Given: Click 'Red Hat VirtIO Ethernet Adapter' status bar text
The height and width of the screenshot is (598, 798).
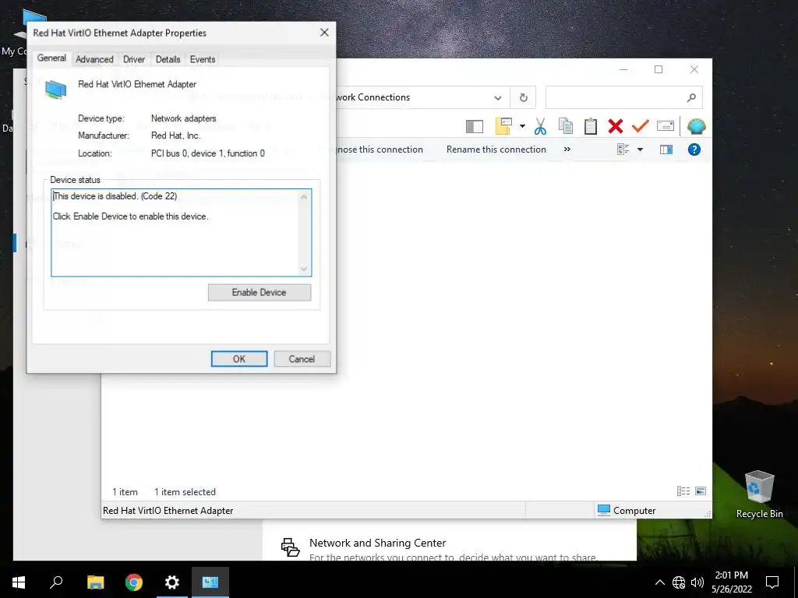Looking at the screenshot, I should pyautogui.click(x=168, y=511).
